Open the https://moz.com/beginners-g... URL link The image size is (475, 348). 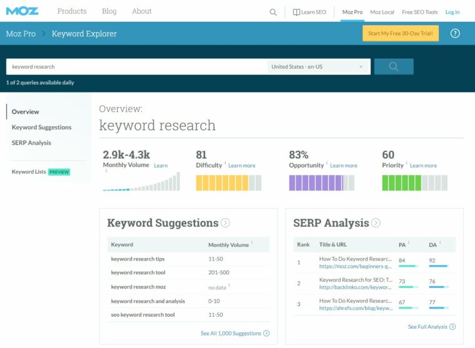tap(355, 267)
